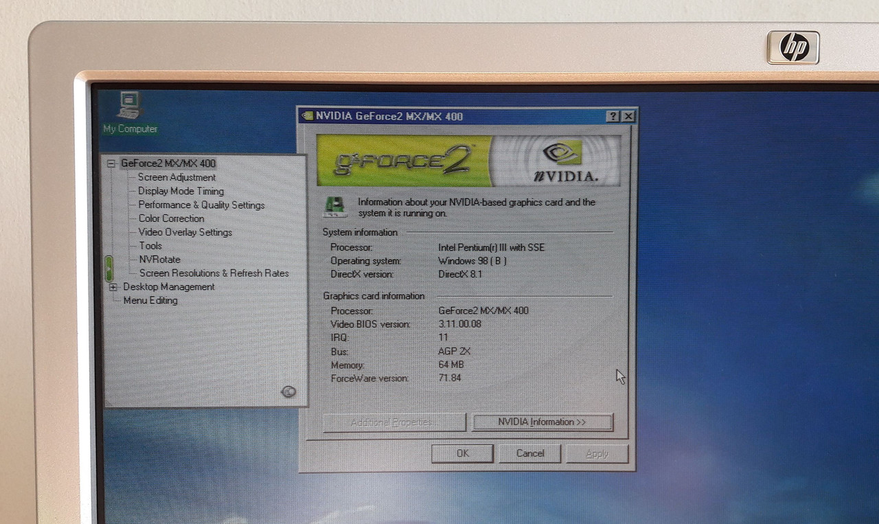Click the System information heading
The width and height of the screenshot is (879, 524).
[360, 233]
